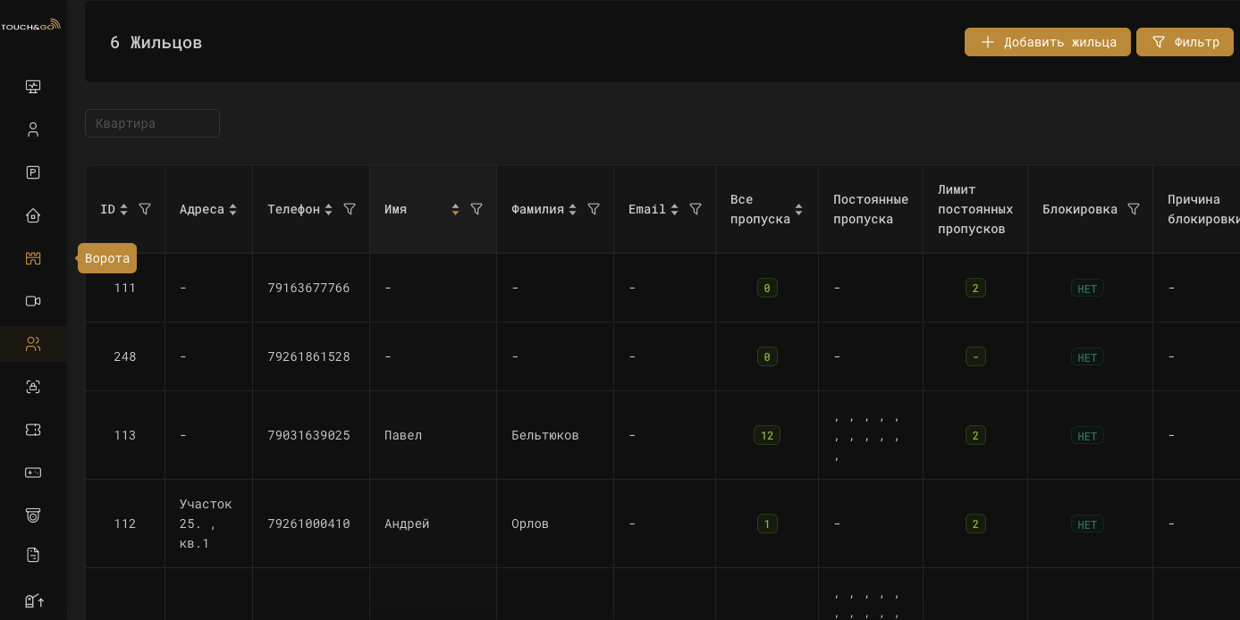Open the Фильтр button at the top right
This screenshot has width=1240, height=620.
click(x=1185, y=42)
